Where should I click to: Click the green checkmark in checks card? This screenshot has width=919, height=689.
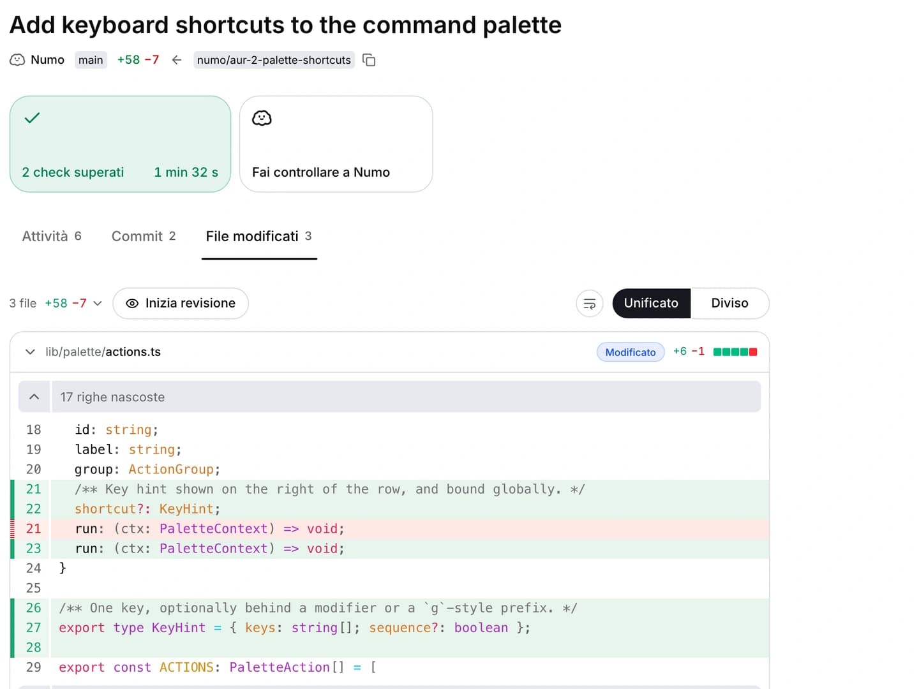[32, 117]
